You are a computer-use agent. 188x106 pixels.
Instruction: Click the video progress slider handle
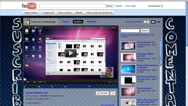pyautogui.click(x=25, y=79)
